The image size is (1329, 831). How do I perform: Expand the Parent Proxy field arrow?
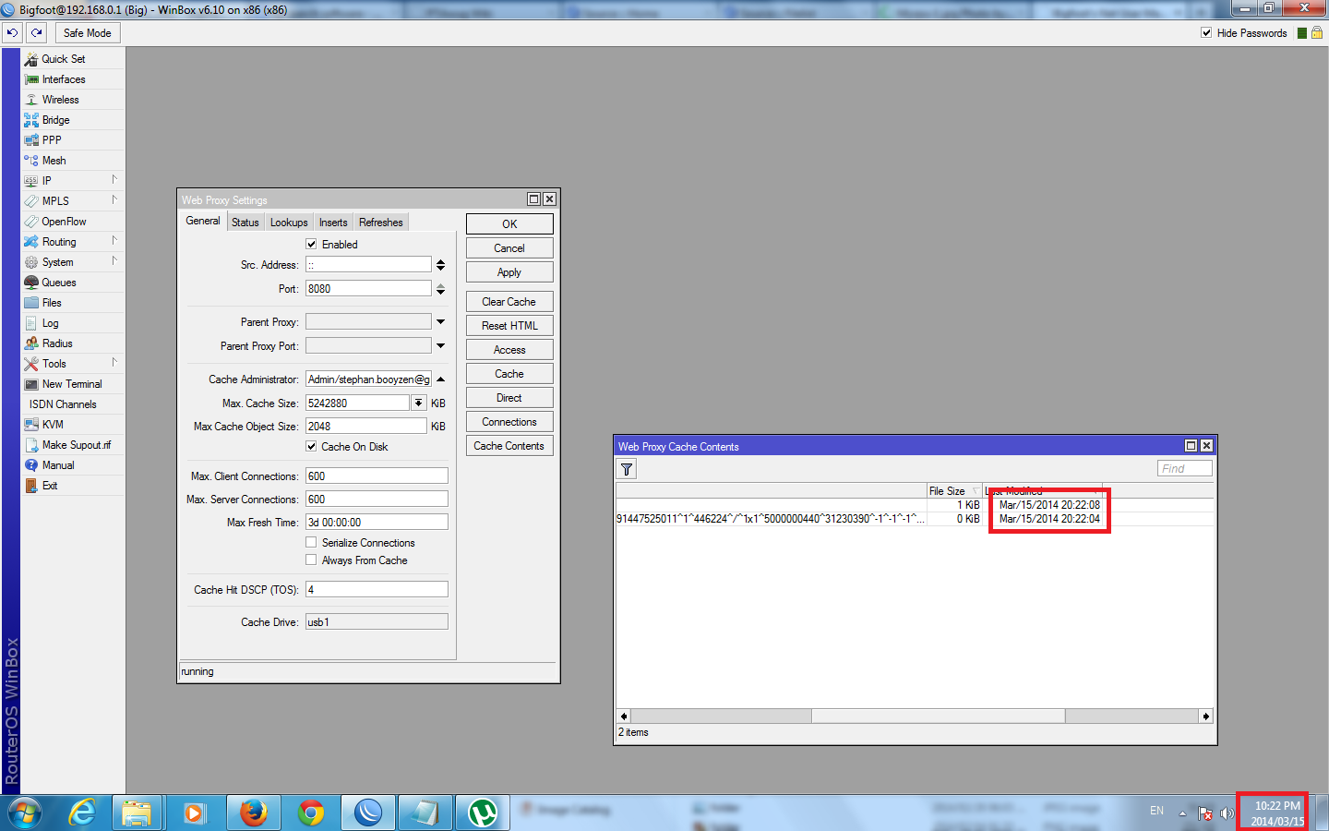(440, 321)
